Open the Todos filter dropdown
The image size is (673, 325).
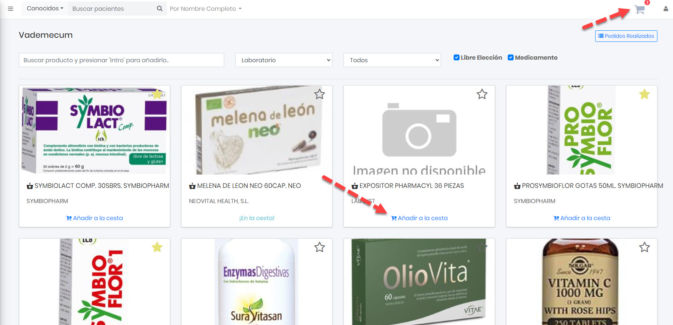(x=392, y=60)
